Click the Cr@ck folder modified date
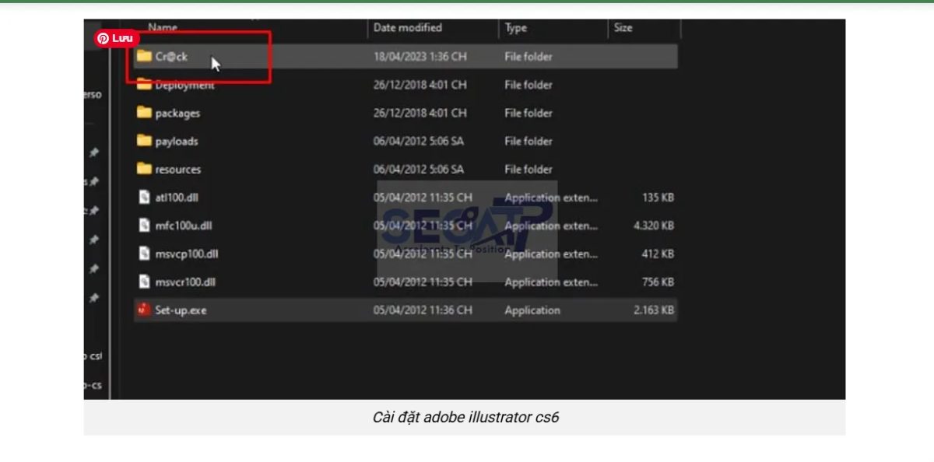Viewport: 934px width, 462px height. (x=420, y=57)
